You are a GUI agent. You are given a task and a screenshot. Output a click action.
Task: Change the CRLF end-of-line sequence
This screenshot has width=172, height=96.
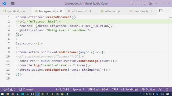(x=115, y=90)
